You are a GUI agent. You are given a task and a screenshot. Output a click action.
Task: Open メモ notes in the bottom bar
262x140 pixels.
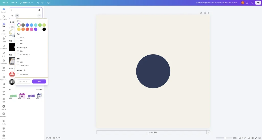click(49, 138)
